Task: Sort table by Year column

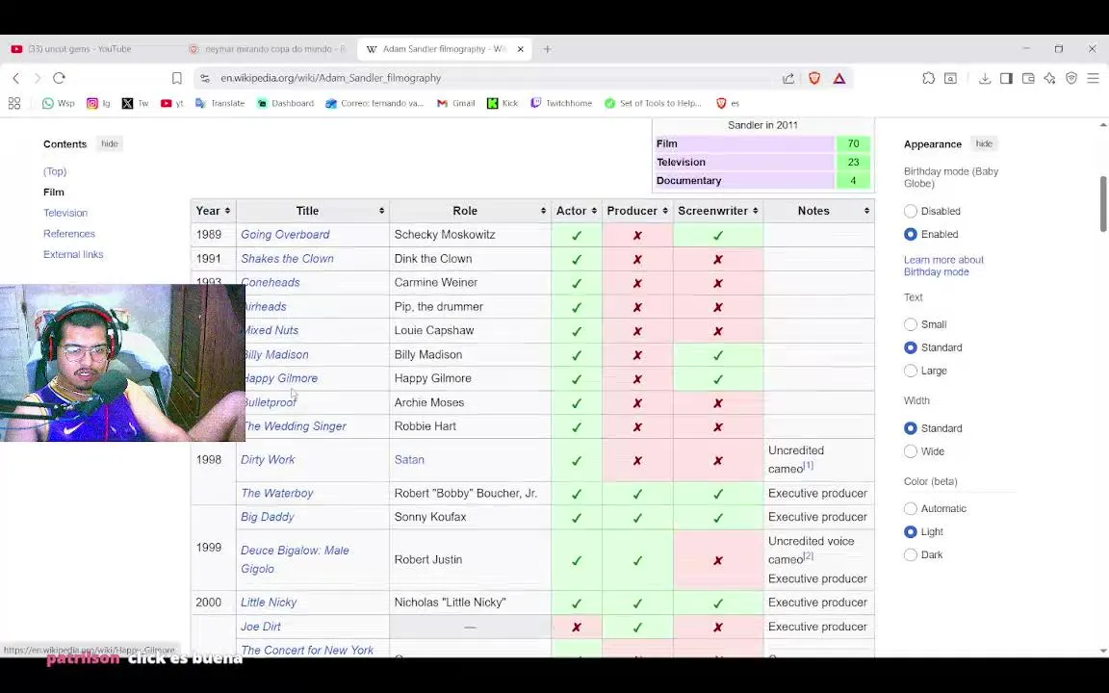Action: coord(213,211)
